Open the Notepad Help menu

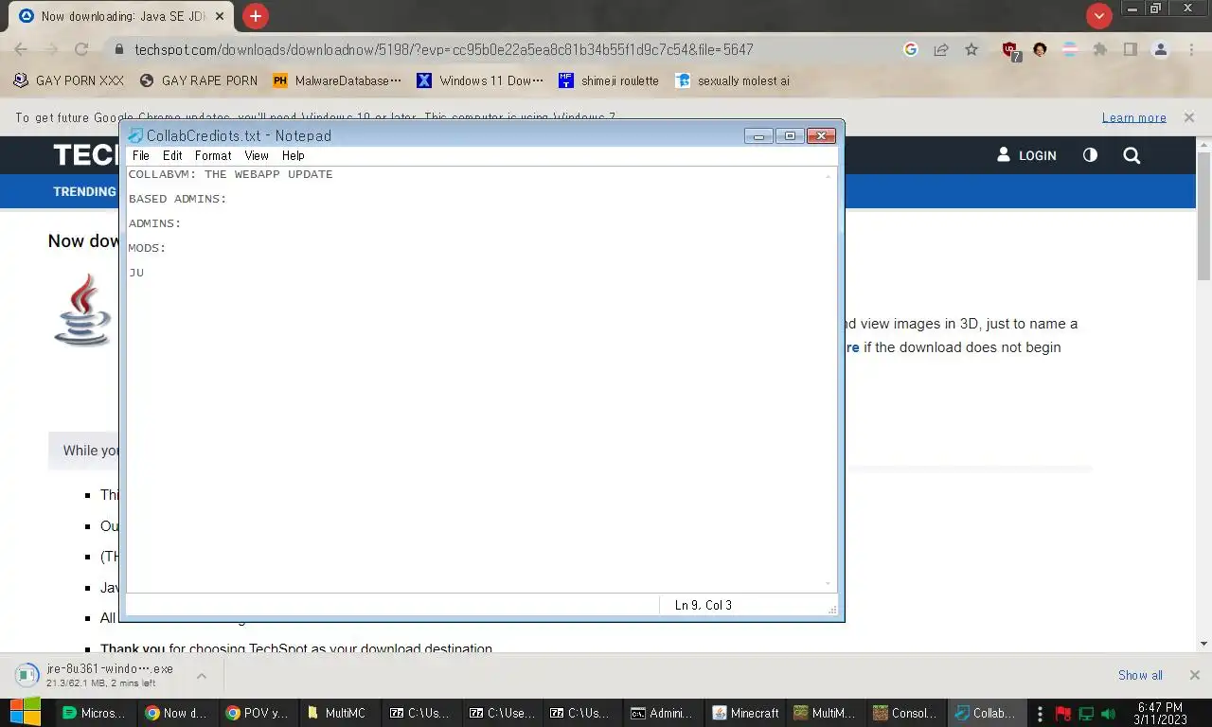(x=294, y=155)
